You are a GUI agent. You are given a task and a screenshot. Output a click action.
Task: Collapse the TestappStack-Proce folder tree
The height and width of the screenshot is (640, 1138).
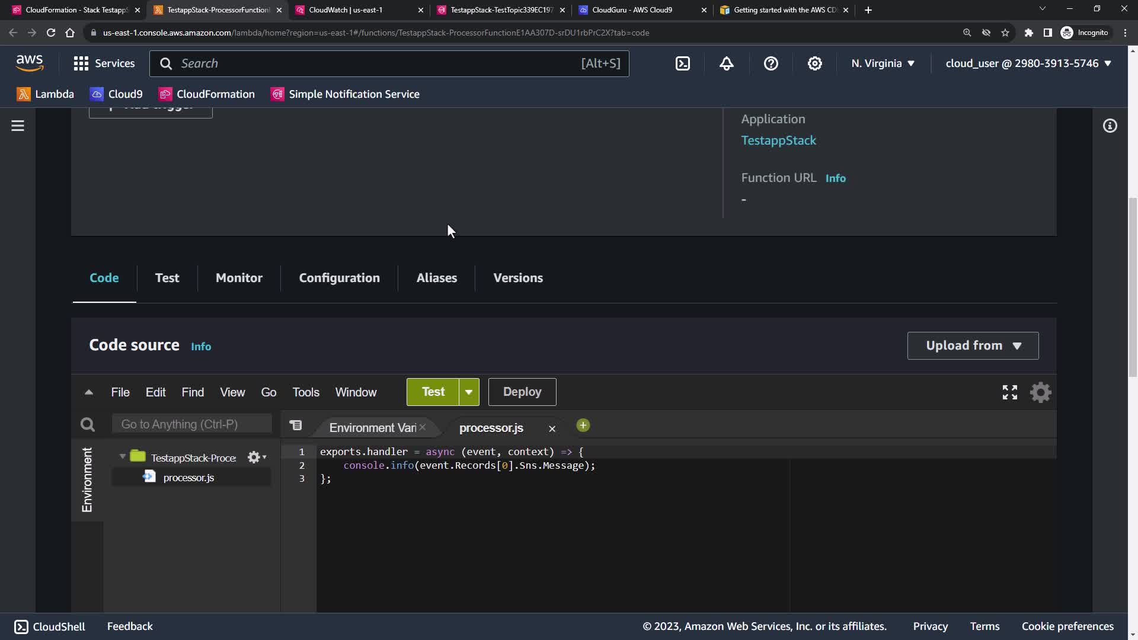coord(123,457)
